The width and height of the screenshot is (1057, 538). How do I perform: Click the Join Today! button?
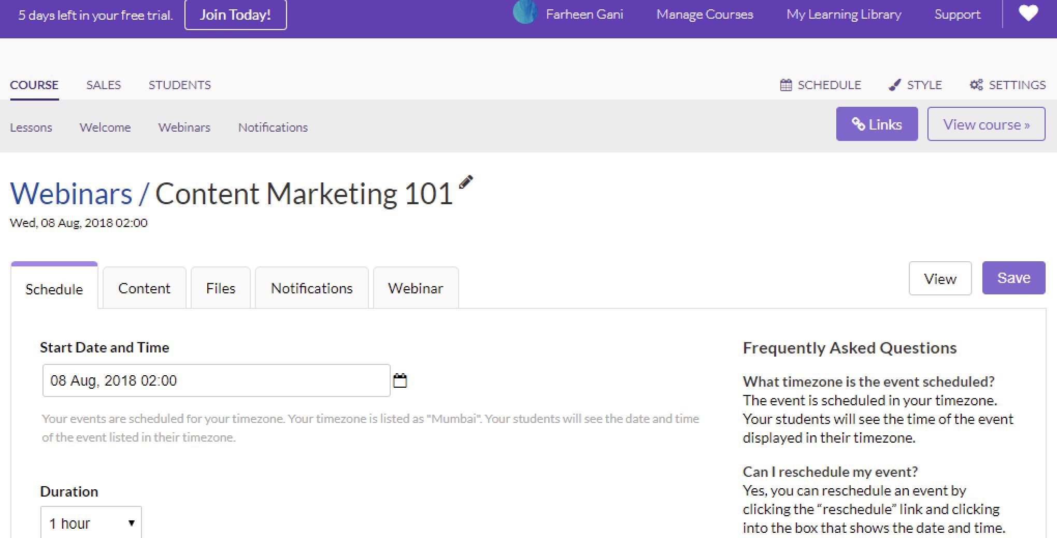click(235, 15)
